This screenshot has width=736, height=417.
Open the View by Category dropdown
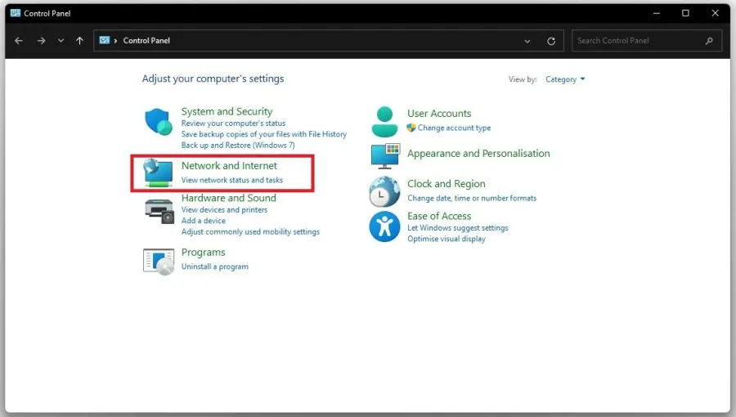pos(565,79)
